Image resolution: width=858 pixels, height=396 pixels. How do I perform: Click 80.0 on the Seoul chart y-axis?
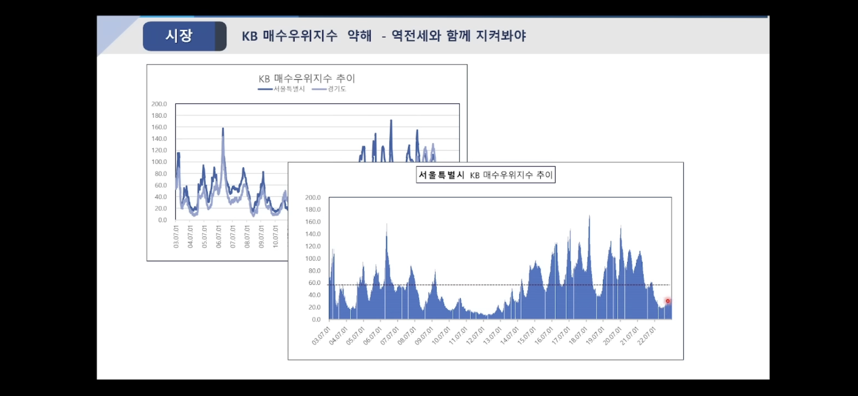315,271
